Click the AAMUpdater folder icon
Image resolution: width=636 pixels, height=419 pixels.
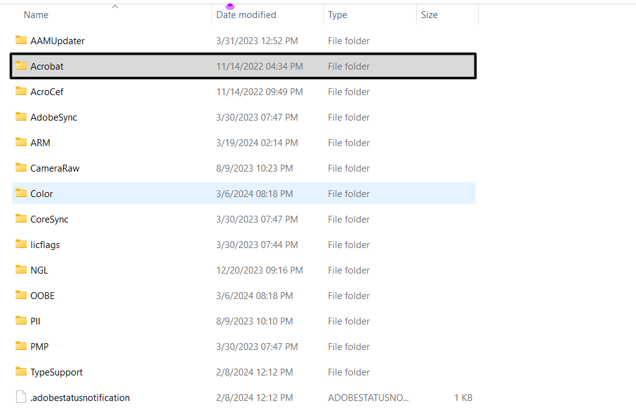(21, 40)
